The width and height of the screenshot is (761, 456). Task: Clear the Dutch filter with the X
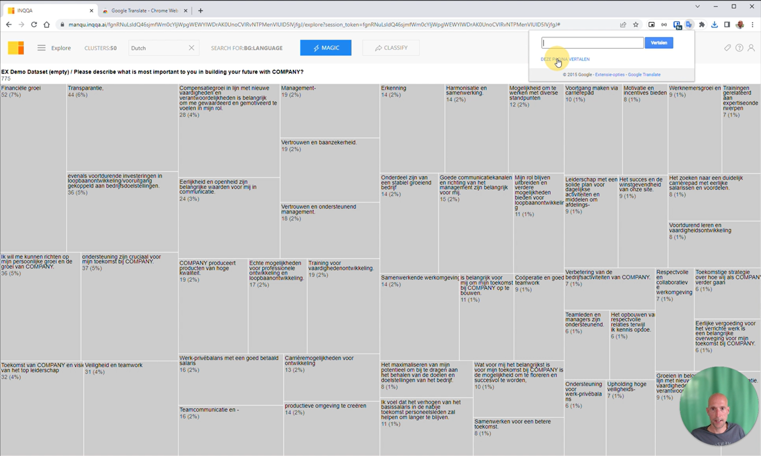(191, 47)
